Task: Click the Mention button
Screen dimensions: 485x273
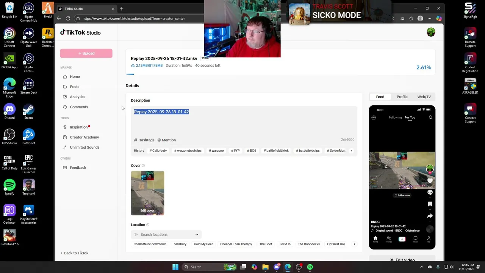Action: pos(167,140)
